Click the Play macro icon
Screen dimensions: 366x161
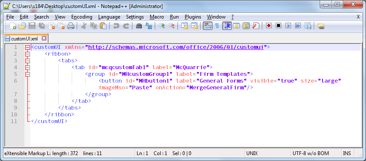288,26
